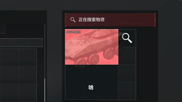The height and width of the screenshot is (102, 182).
Task: Click the top-right cell of the left inventory grid
Action: 28,57
